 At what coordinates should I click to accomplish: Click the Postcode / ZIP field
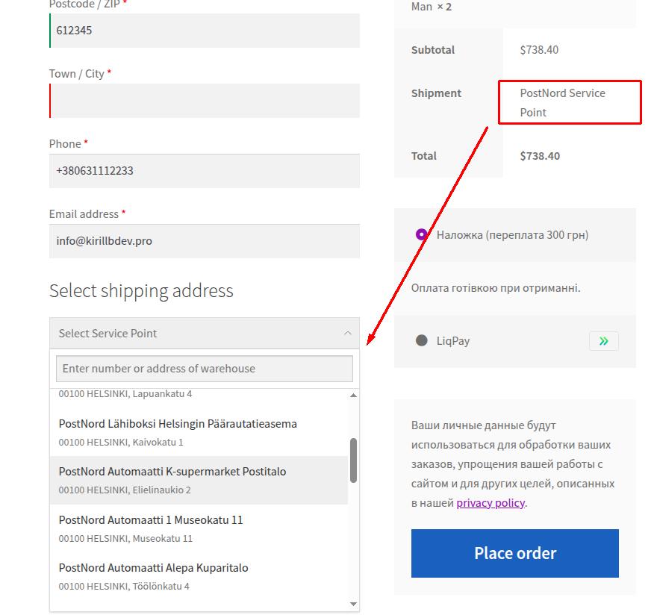pos(205,31)
